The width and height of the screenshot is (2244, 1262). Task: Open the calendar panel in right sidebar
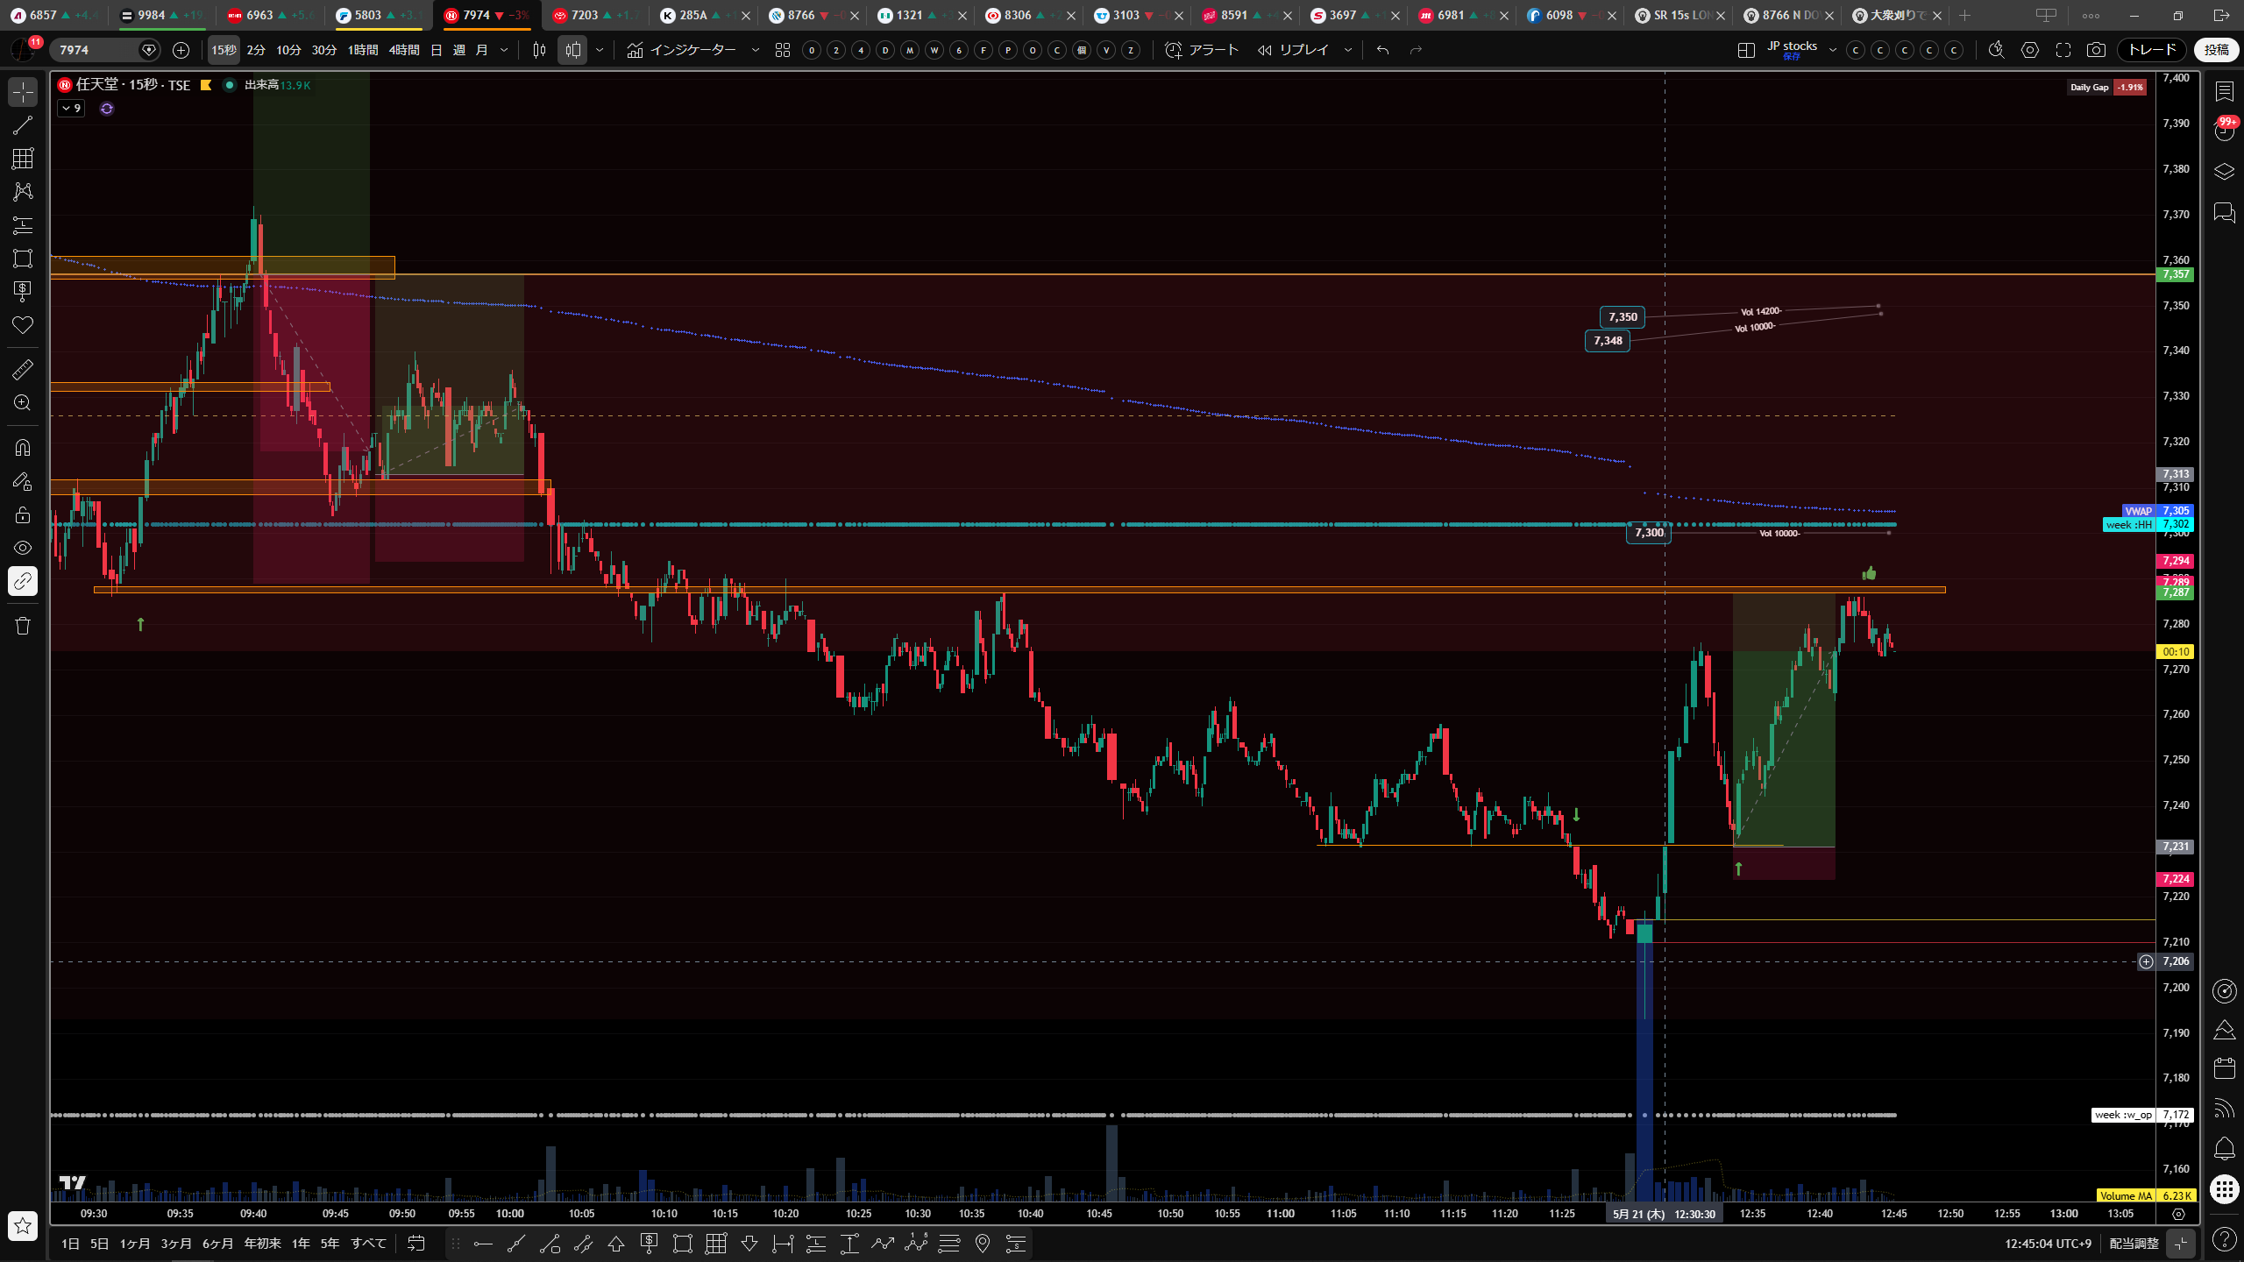[x=2224, y=1067]
